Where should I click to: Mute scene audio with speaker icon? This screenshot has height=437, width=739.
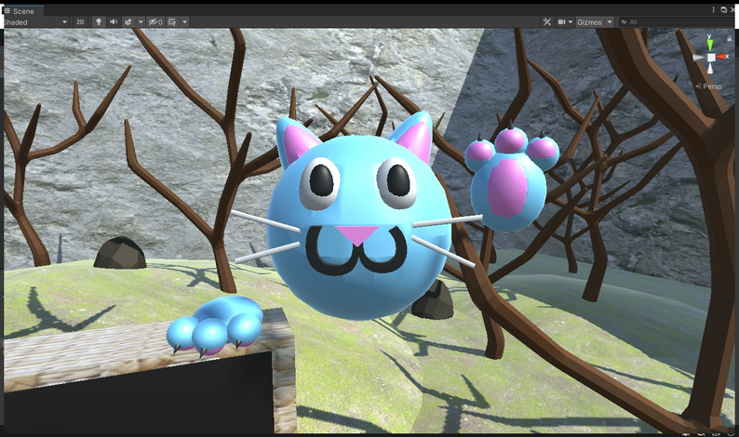[114, 22]
